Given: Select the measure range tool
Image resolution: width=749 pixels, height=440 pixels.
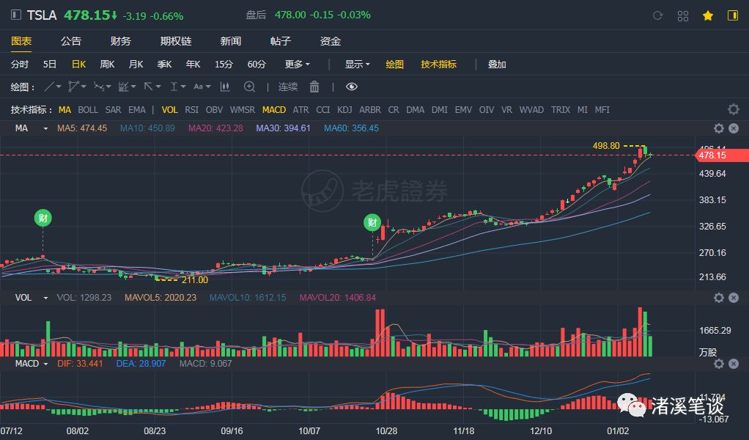Looking at the screenshot, I should [x=174, y=87].
